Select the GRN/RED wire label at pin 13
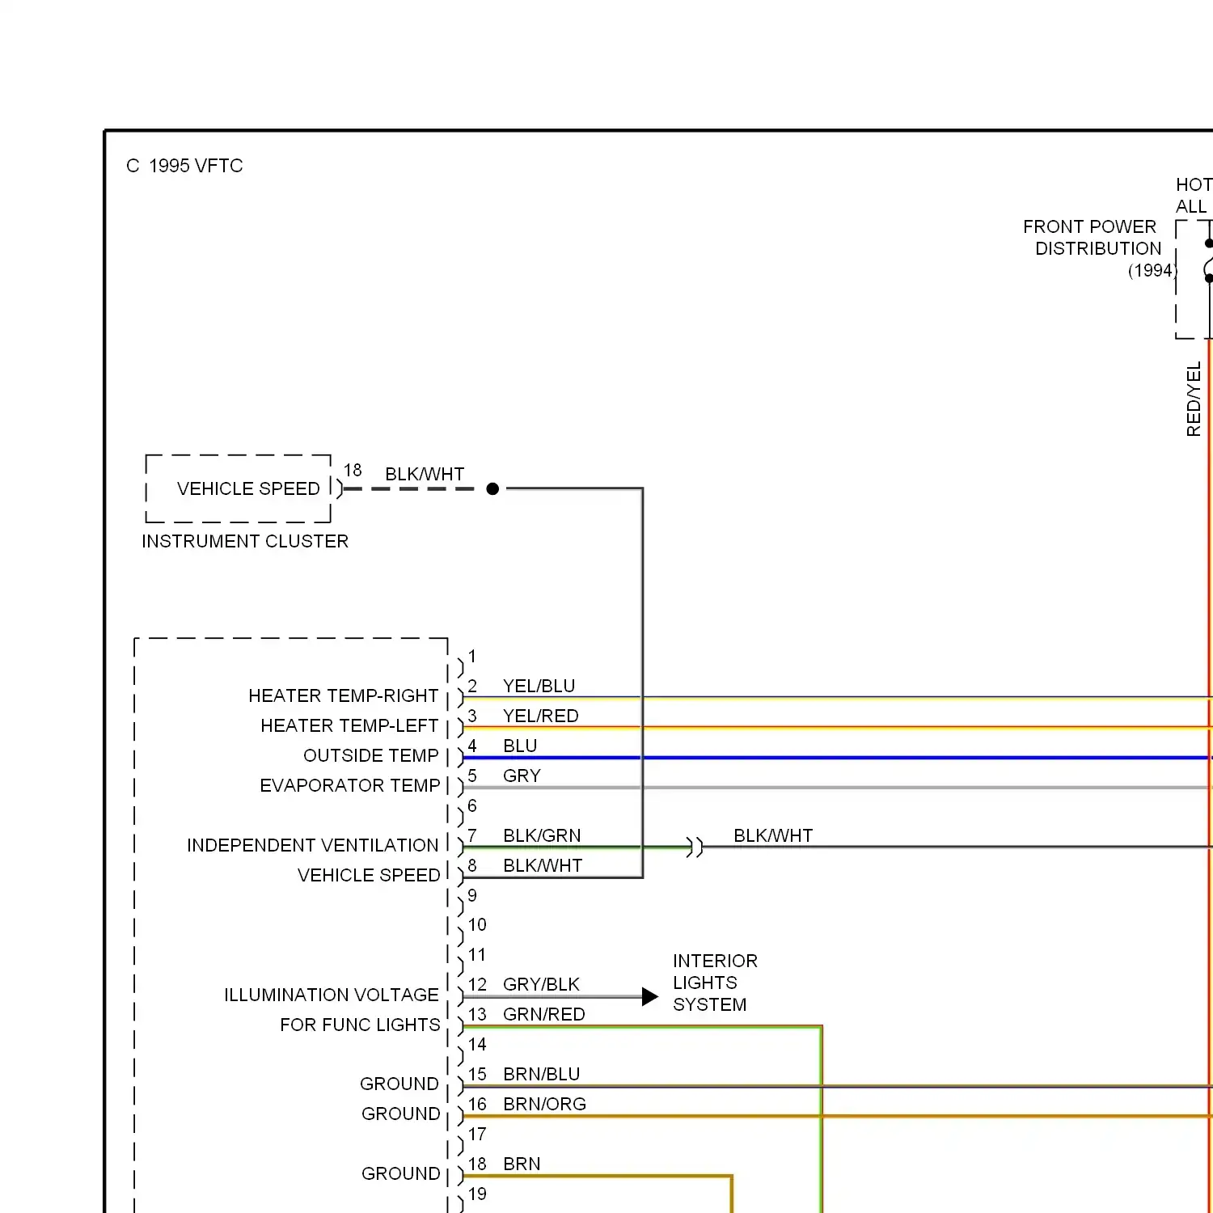The width and height of the screenshot is (1213, 1213). (x=544, y=1014)
